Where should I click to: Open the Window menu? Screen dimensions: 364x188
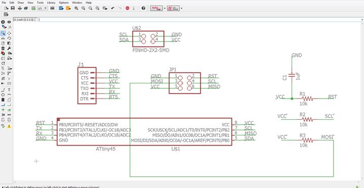pyautogui.click(x=77, y=3)
